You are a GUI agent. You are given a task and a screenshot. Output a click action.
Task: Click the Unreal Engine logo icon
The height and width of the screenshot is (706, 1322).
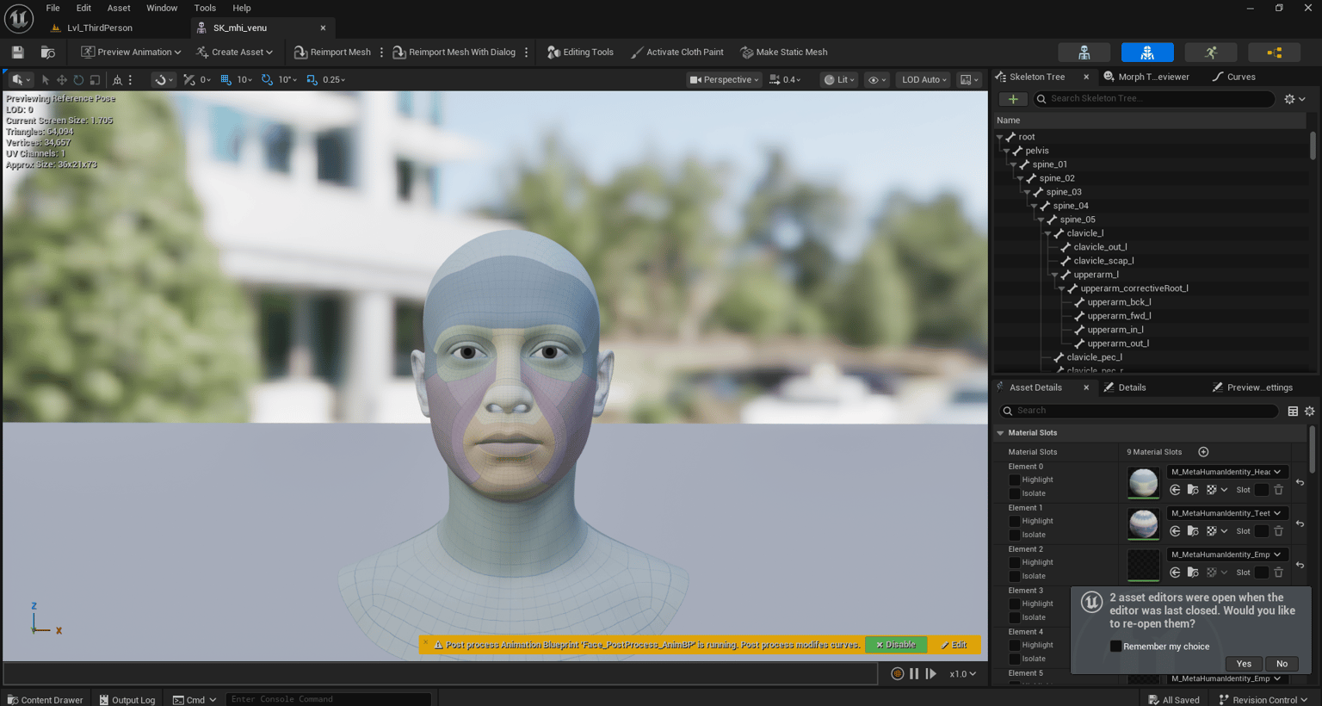tap(19, 18)
